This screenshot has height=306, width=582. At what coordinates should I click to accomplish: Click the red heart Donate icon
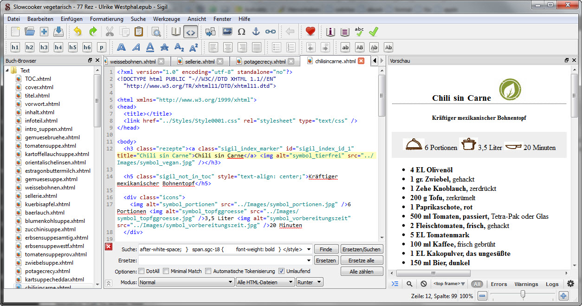coord(310,32)
